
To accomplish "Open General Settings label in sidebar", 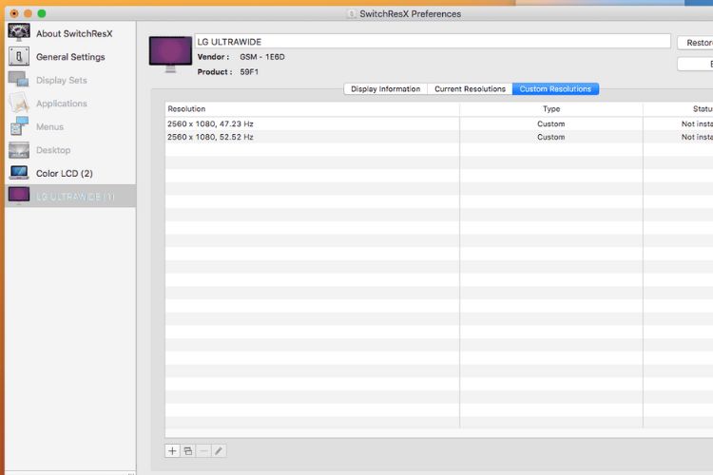I will click(x=70, y=57).
